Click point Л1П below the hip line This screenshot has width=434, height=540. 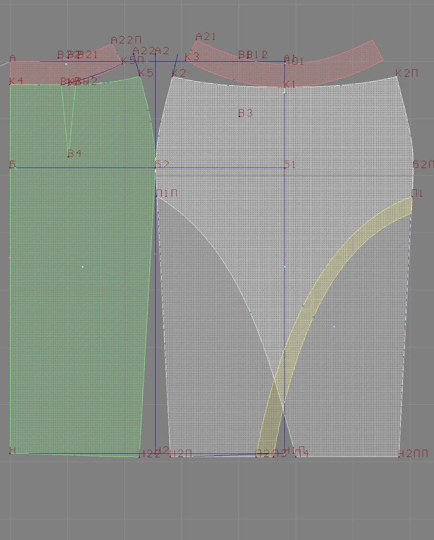coord(157,197)
